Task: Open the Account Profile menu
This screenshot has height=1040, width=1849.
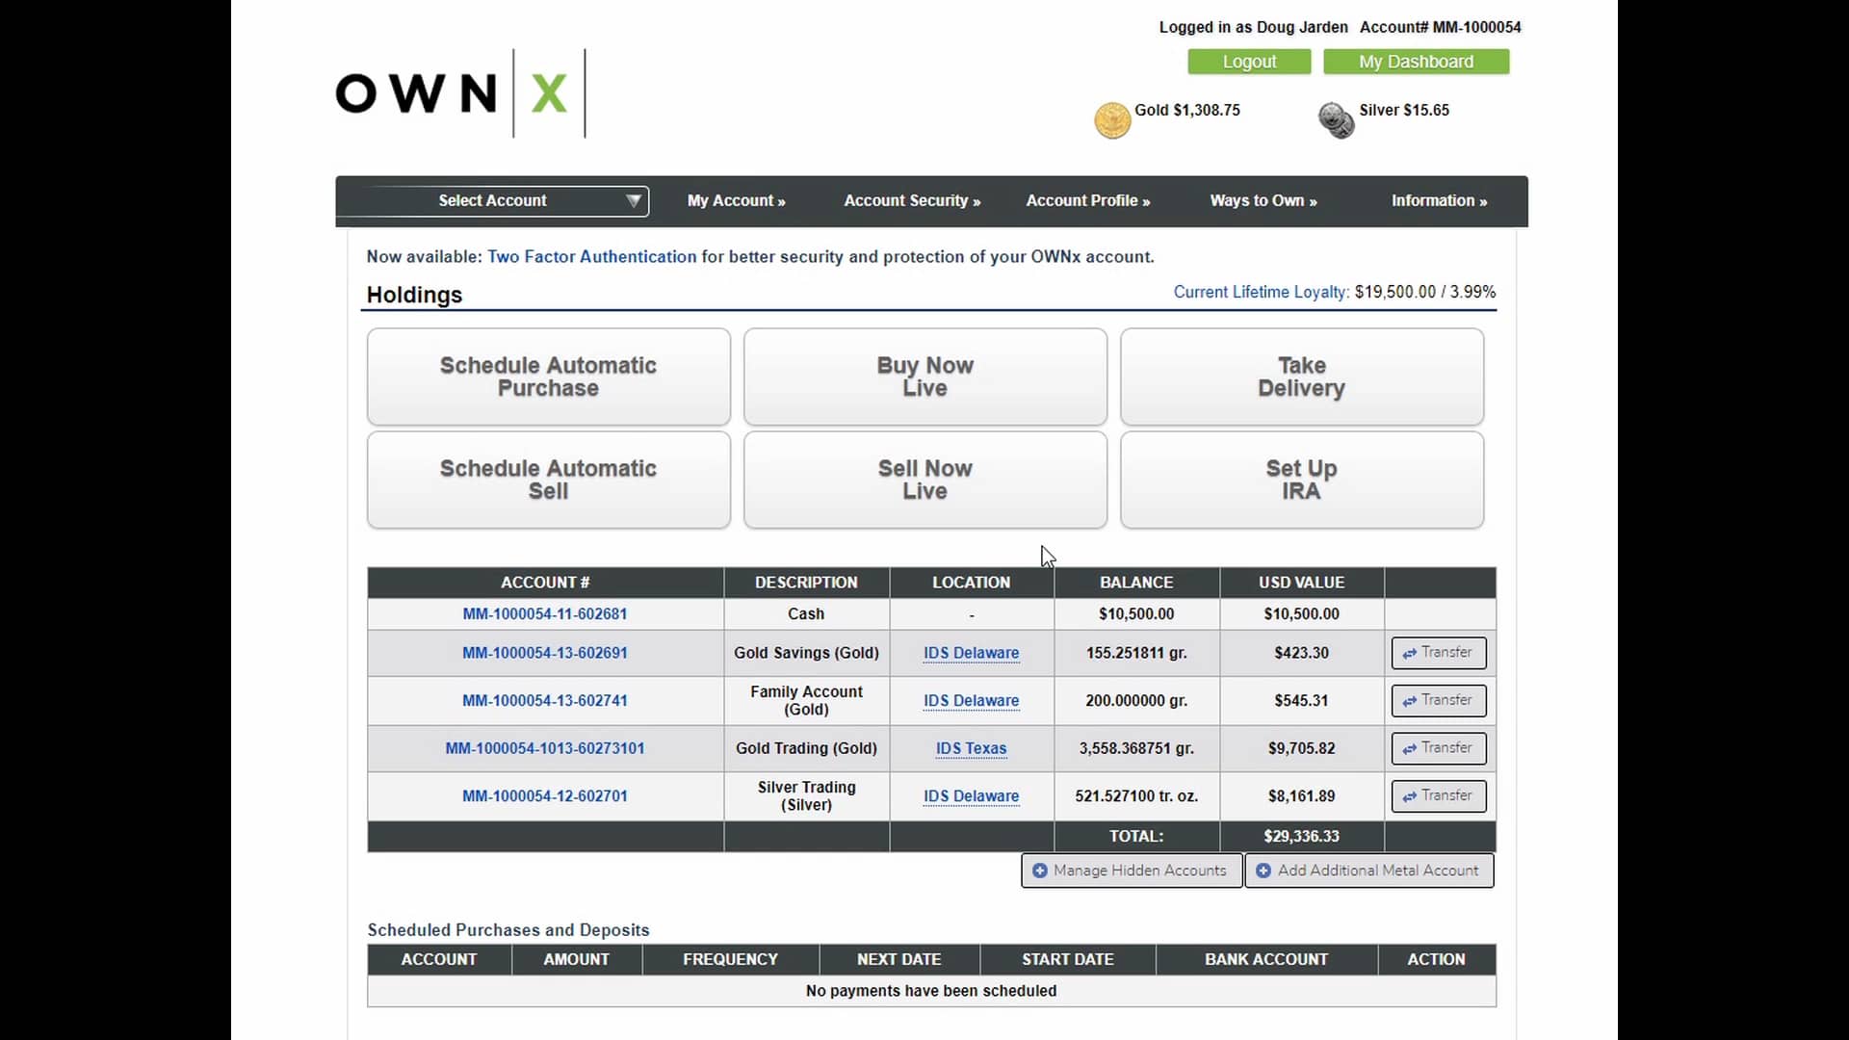Action: click(1087, 200)
